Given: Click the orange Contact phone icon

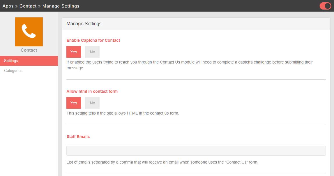Looking at the screenshot, I should [29, 32].
